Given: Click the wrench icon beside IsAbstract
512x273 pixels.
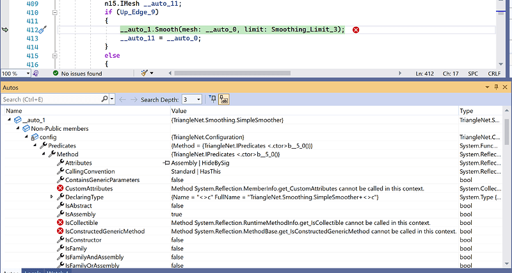Looking at the screenshot, I should (x=60, y=205).
